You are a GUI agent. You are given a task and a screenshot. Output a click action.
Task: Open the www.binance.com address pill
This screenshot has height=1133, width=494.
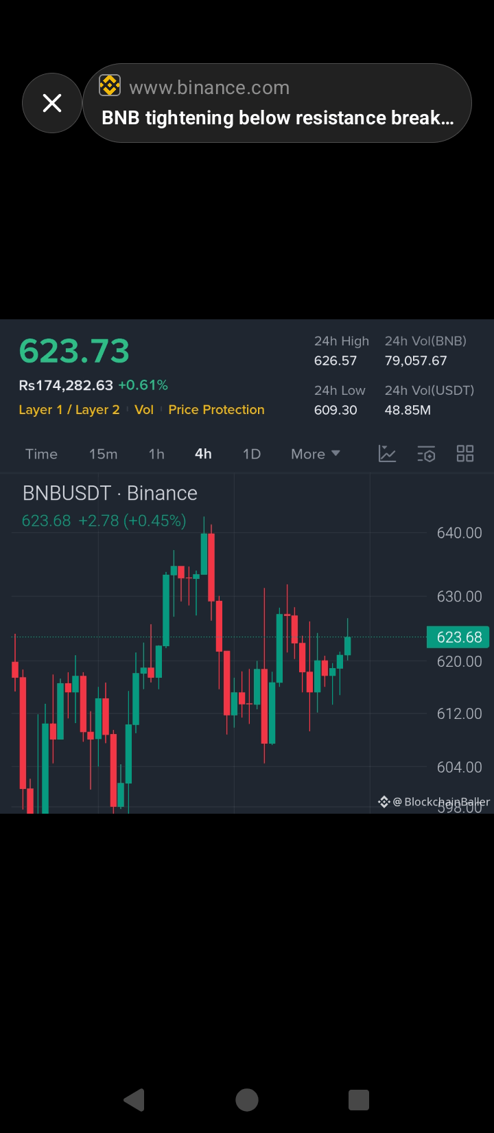point(277,103)
